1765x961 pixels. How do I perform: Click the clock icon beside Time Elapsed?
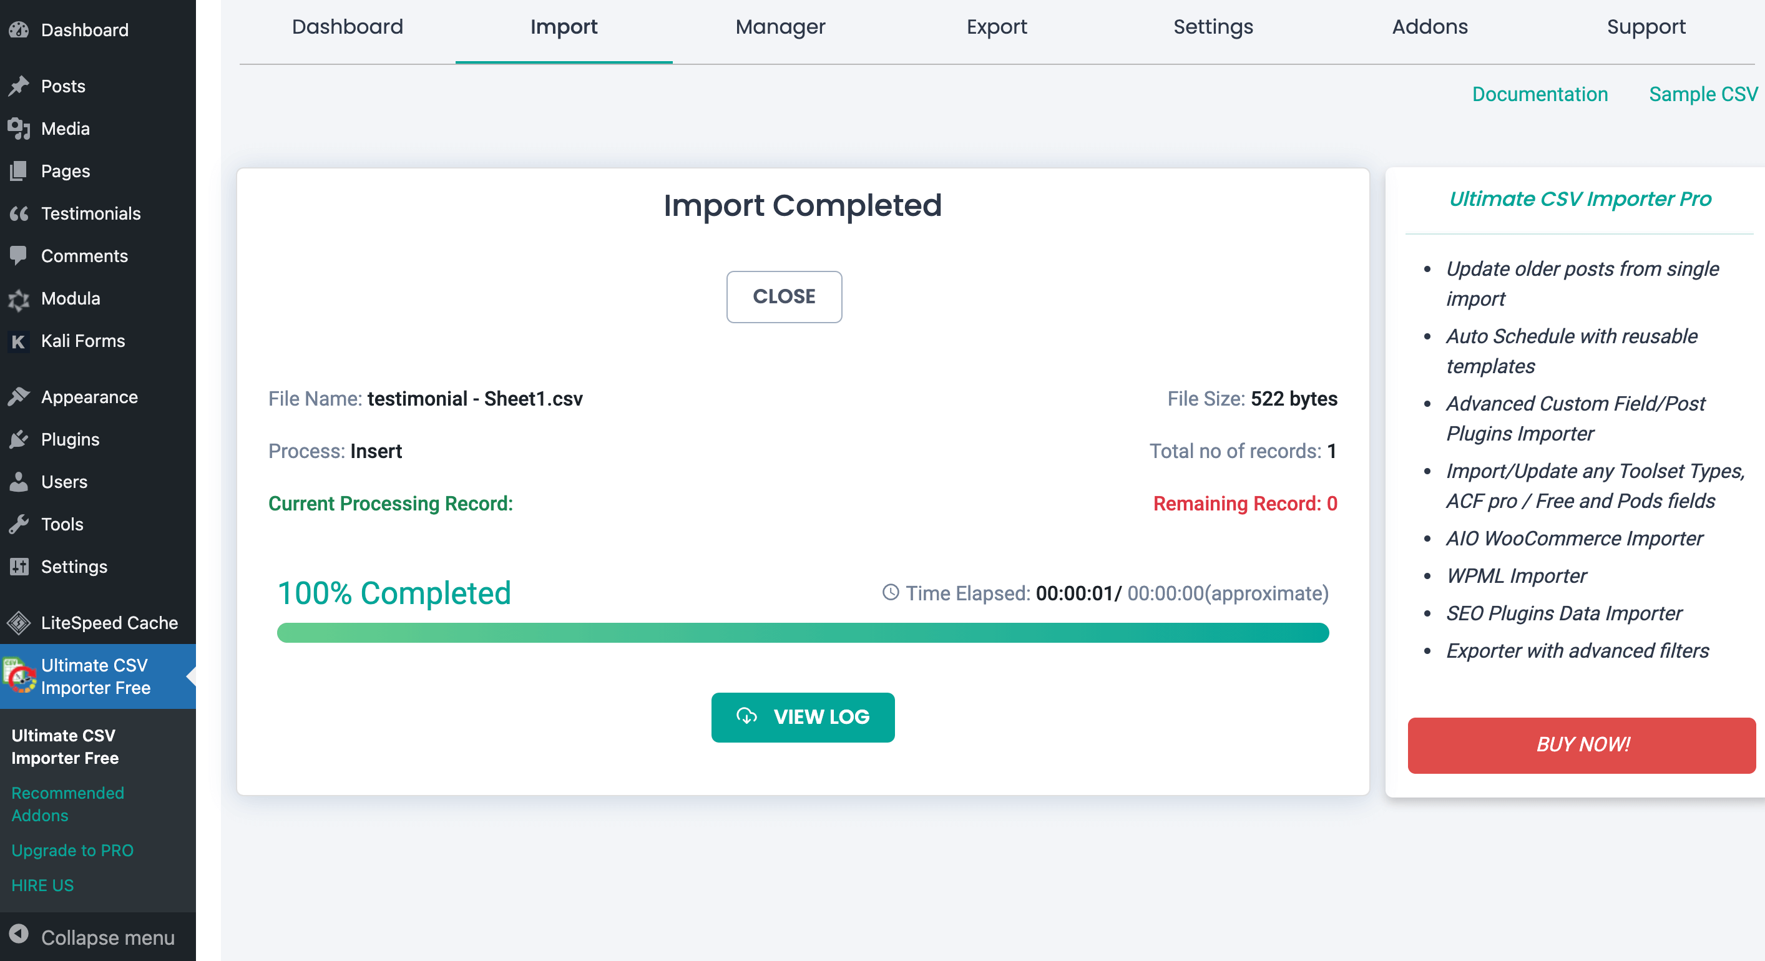890,592
